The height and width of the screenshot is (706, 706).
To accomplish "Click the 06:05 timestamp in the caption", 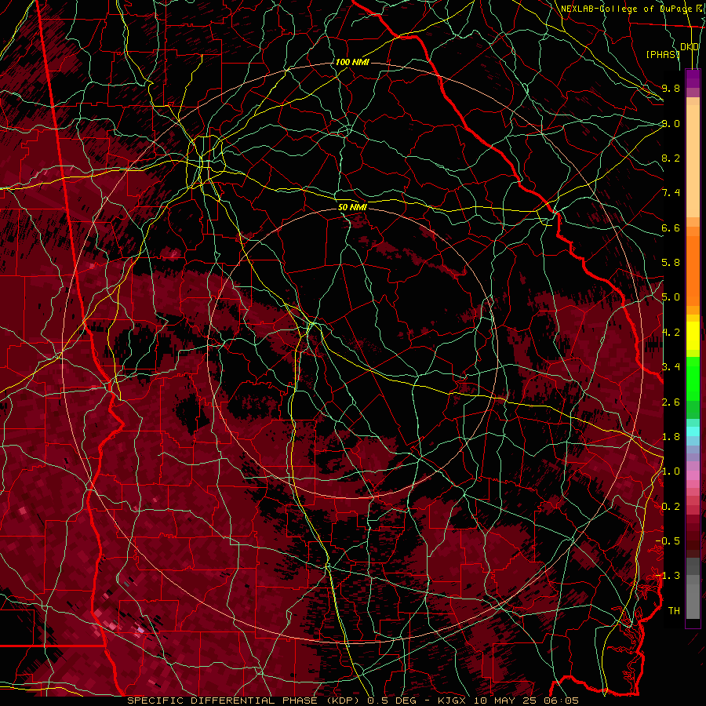I will pos(563,701).
